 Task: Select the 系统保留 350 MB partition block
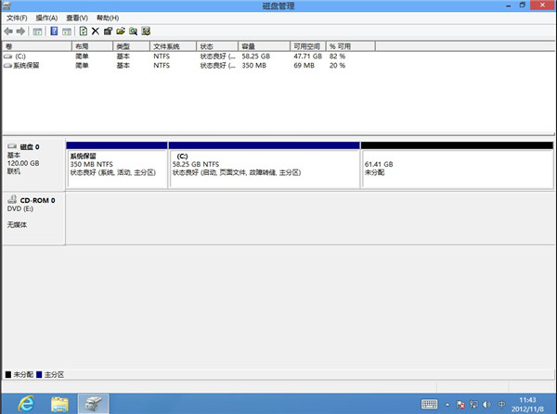pyautogui.click(x=116, y=167)
